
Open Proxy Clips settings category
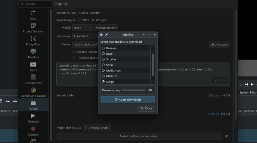[x=33, y=41]
